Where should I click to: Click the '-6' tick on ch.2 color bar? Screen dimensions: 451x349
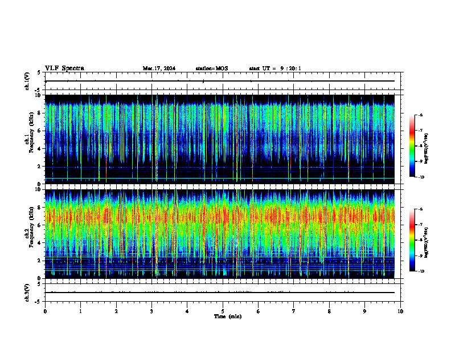(x=420, y=209)
